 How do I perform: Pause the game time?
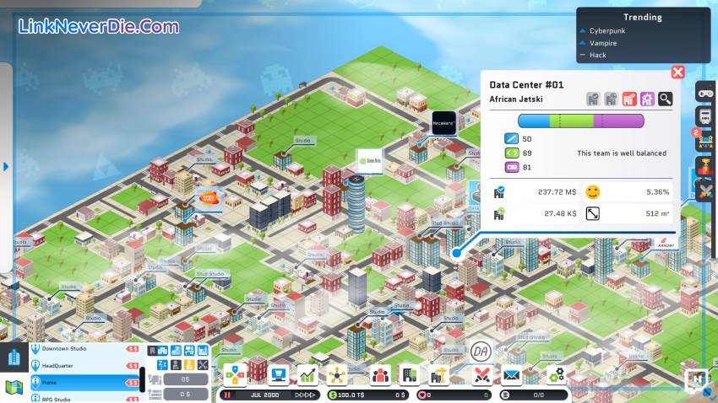point(227,394)
